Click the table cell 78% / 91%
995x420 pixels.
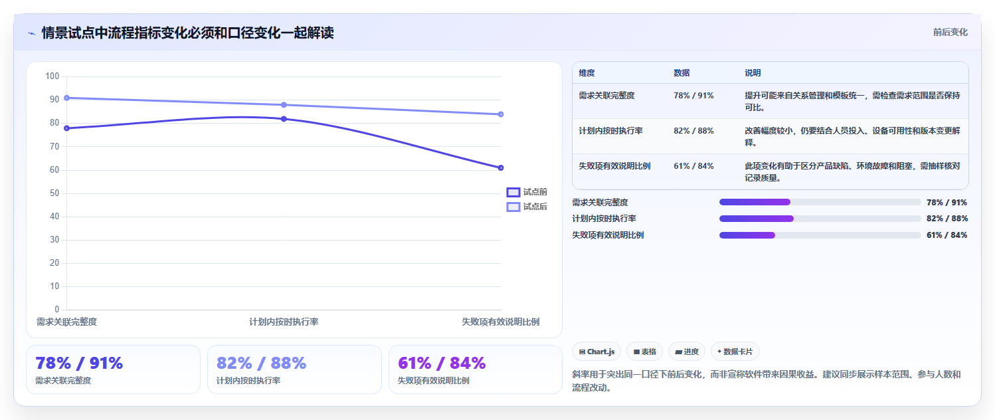(693, 96)
